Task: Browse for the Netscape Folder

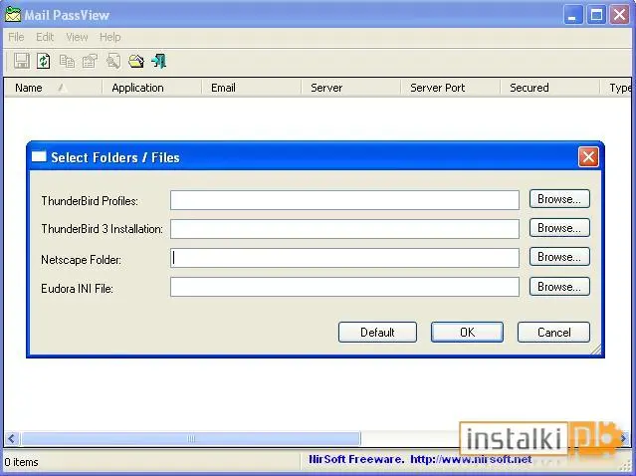Action: (559, 257)
